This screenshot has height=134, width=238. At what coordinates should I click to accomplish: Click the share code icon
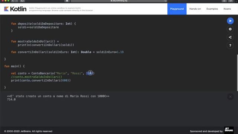[230, 37]
